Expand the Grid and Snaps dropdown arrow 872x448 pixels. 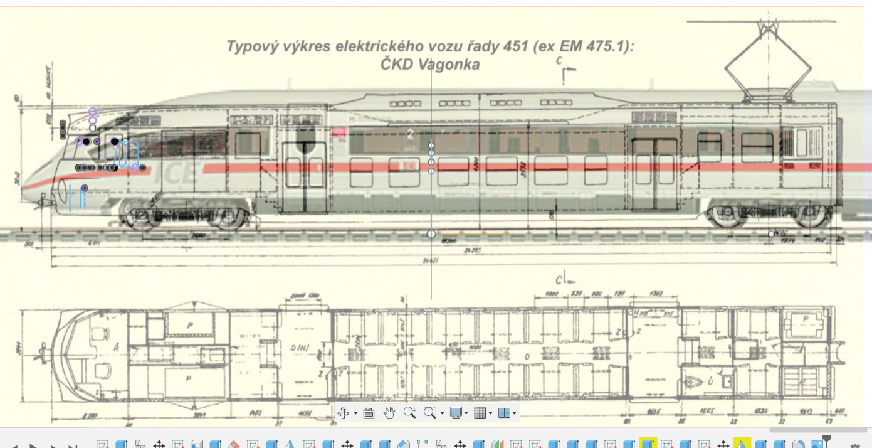[x=490, y=413]
